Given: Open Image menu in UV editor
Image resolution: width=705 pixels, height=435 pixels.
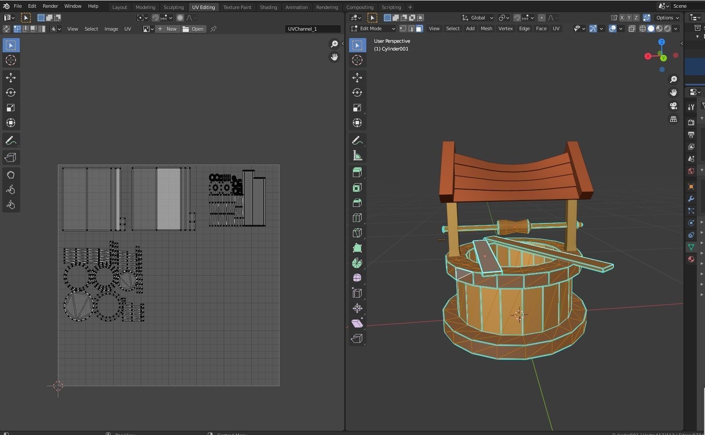Looking at the screenshot, I should (111, 29).
